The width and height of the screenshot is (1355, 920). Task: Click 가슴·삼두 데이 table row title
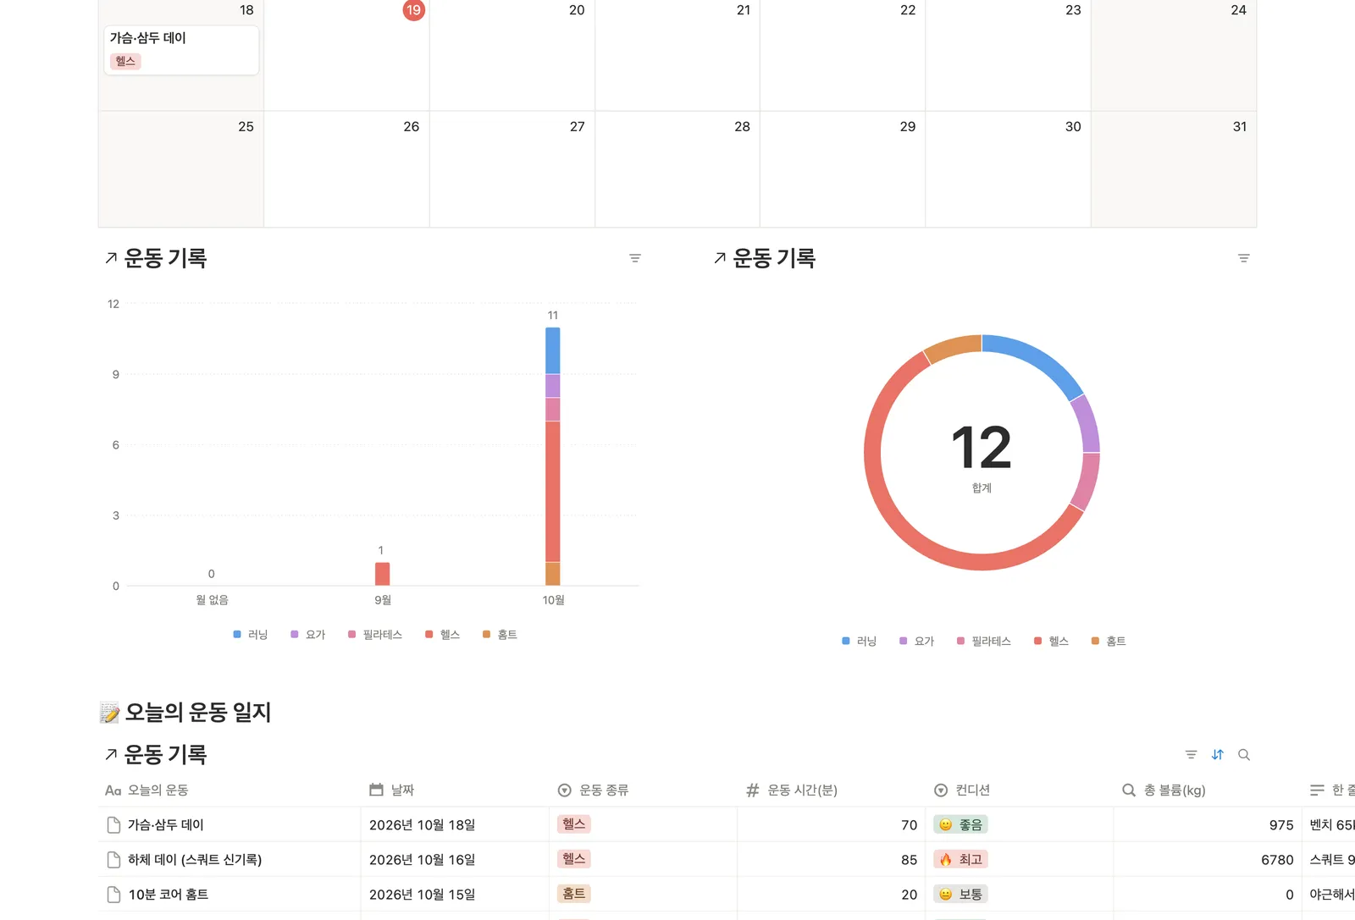pyautogui.click(x=166, y=825)
